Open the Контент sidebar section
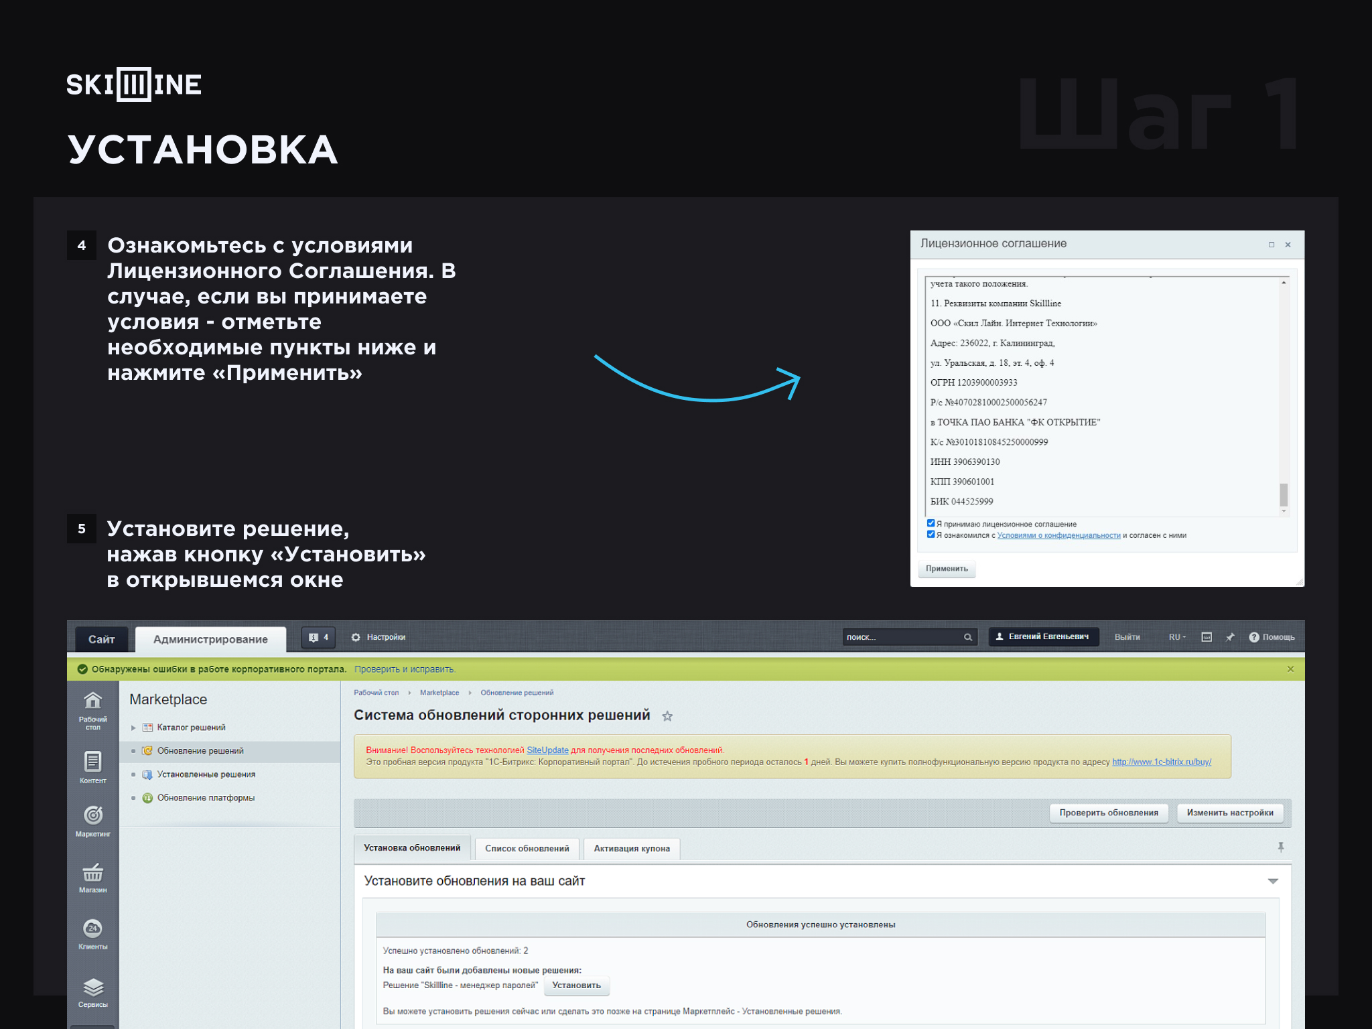Image resolution: width=1372 pixels, height=1029 pixels. (x=92, y=767)
